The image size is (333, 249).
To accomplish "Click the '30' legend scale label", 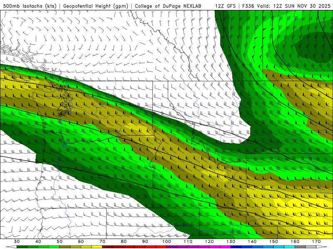I will (17, 242).
